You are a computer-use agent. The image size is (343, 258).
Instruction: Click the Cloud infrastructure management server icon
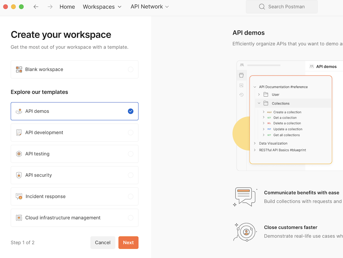click(19, 218)
